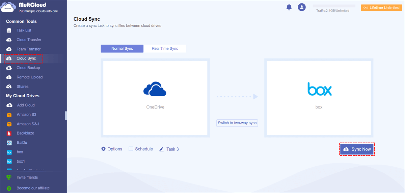
Task: Click the Task List sidebar icon
Action: [x=9, y=30]
